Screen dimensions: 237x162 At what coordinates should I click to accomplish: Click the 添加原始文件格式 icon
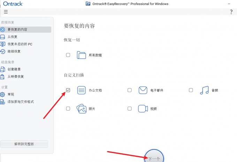[2, 102]
